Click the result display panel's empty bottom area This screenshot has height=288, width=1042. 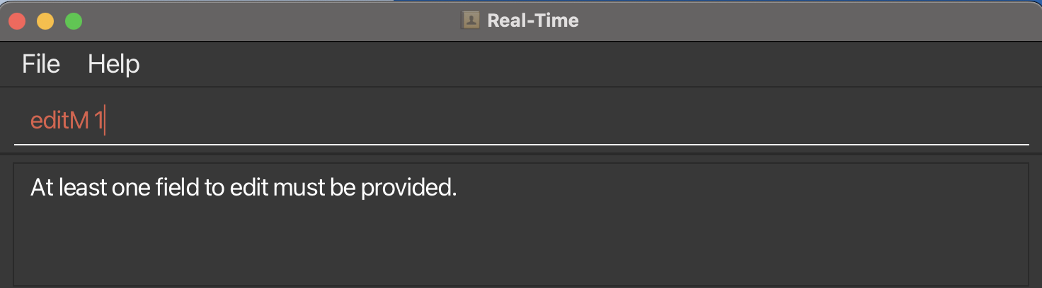522,247
